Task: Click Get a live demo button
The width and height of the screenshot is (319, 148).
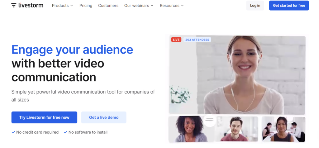Action: (104, 117)
